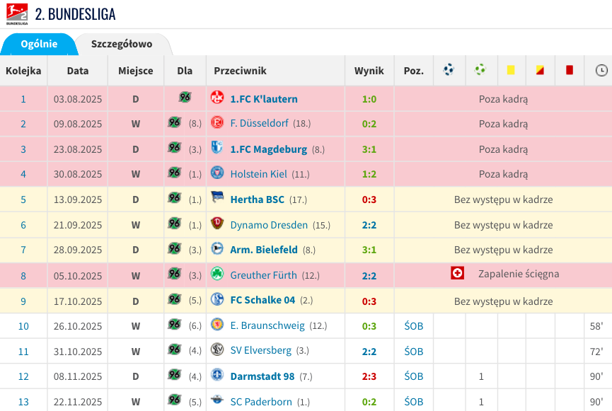
Task: Open the 2:3 match result
Action: coord(369,376)
